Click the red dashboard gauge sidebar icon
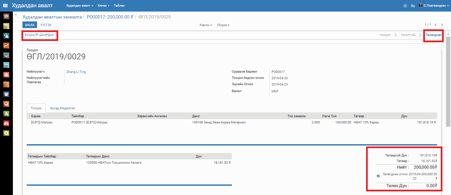Image resolution: width=451 pixels, height=195 pixels. click(x=6, y=123)
